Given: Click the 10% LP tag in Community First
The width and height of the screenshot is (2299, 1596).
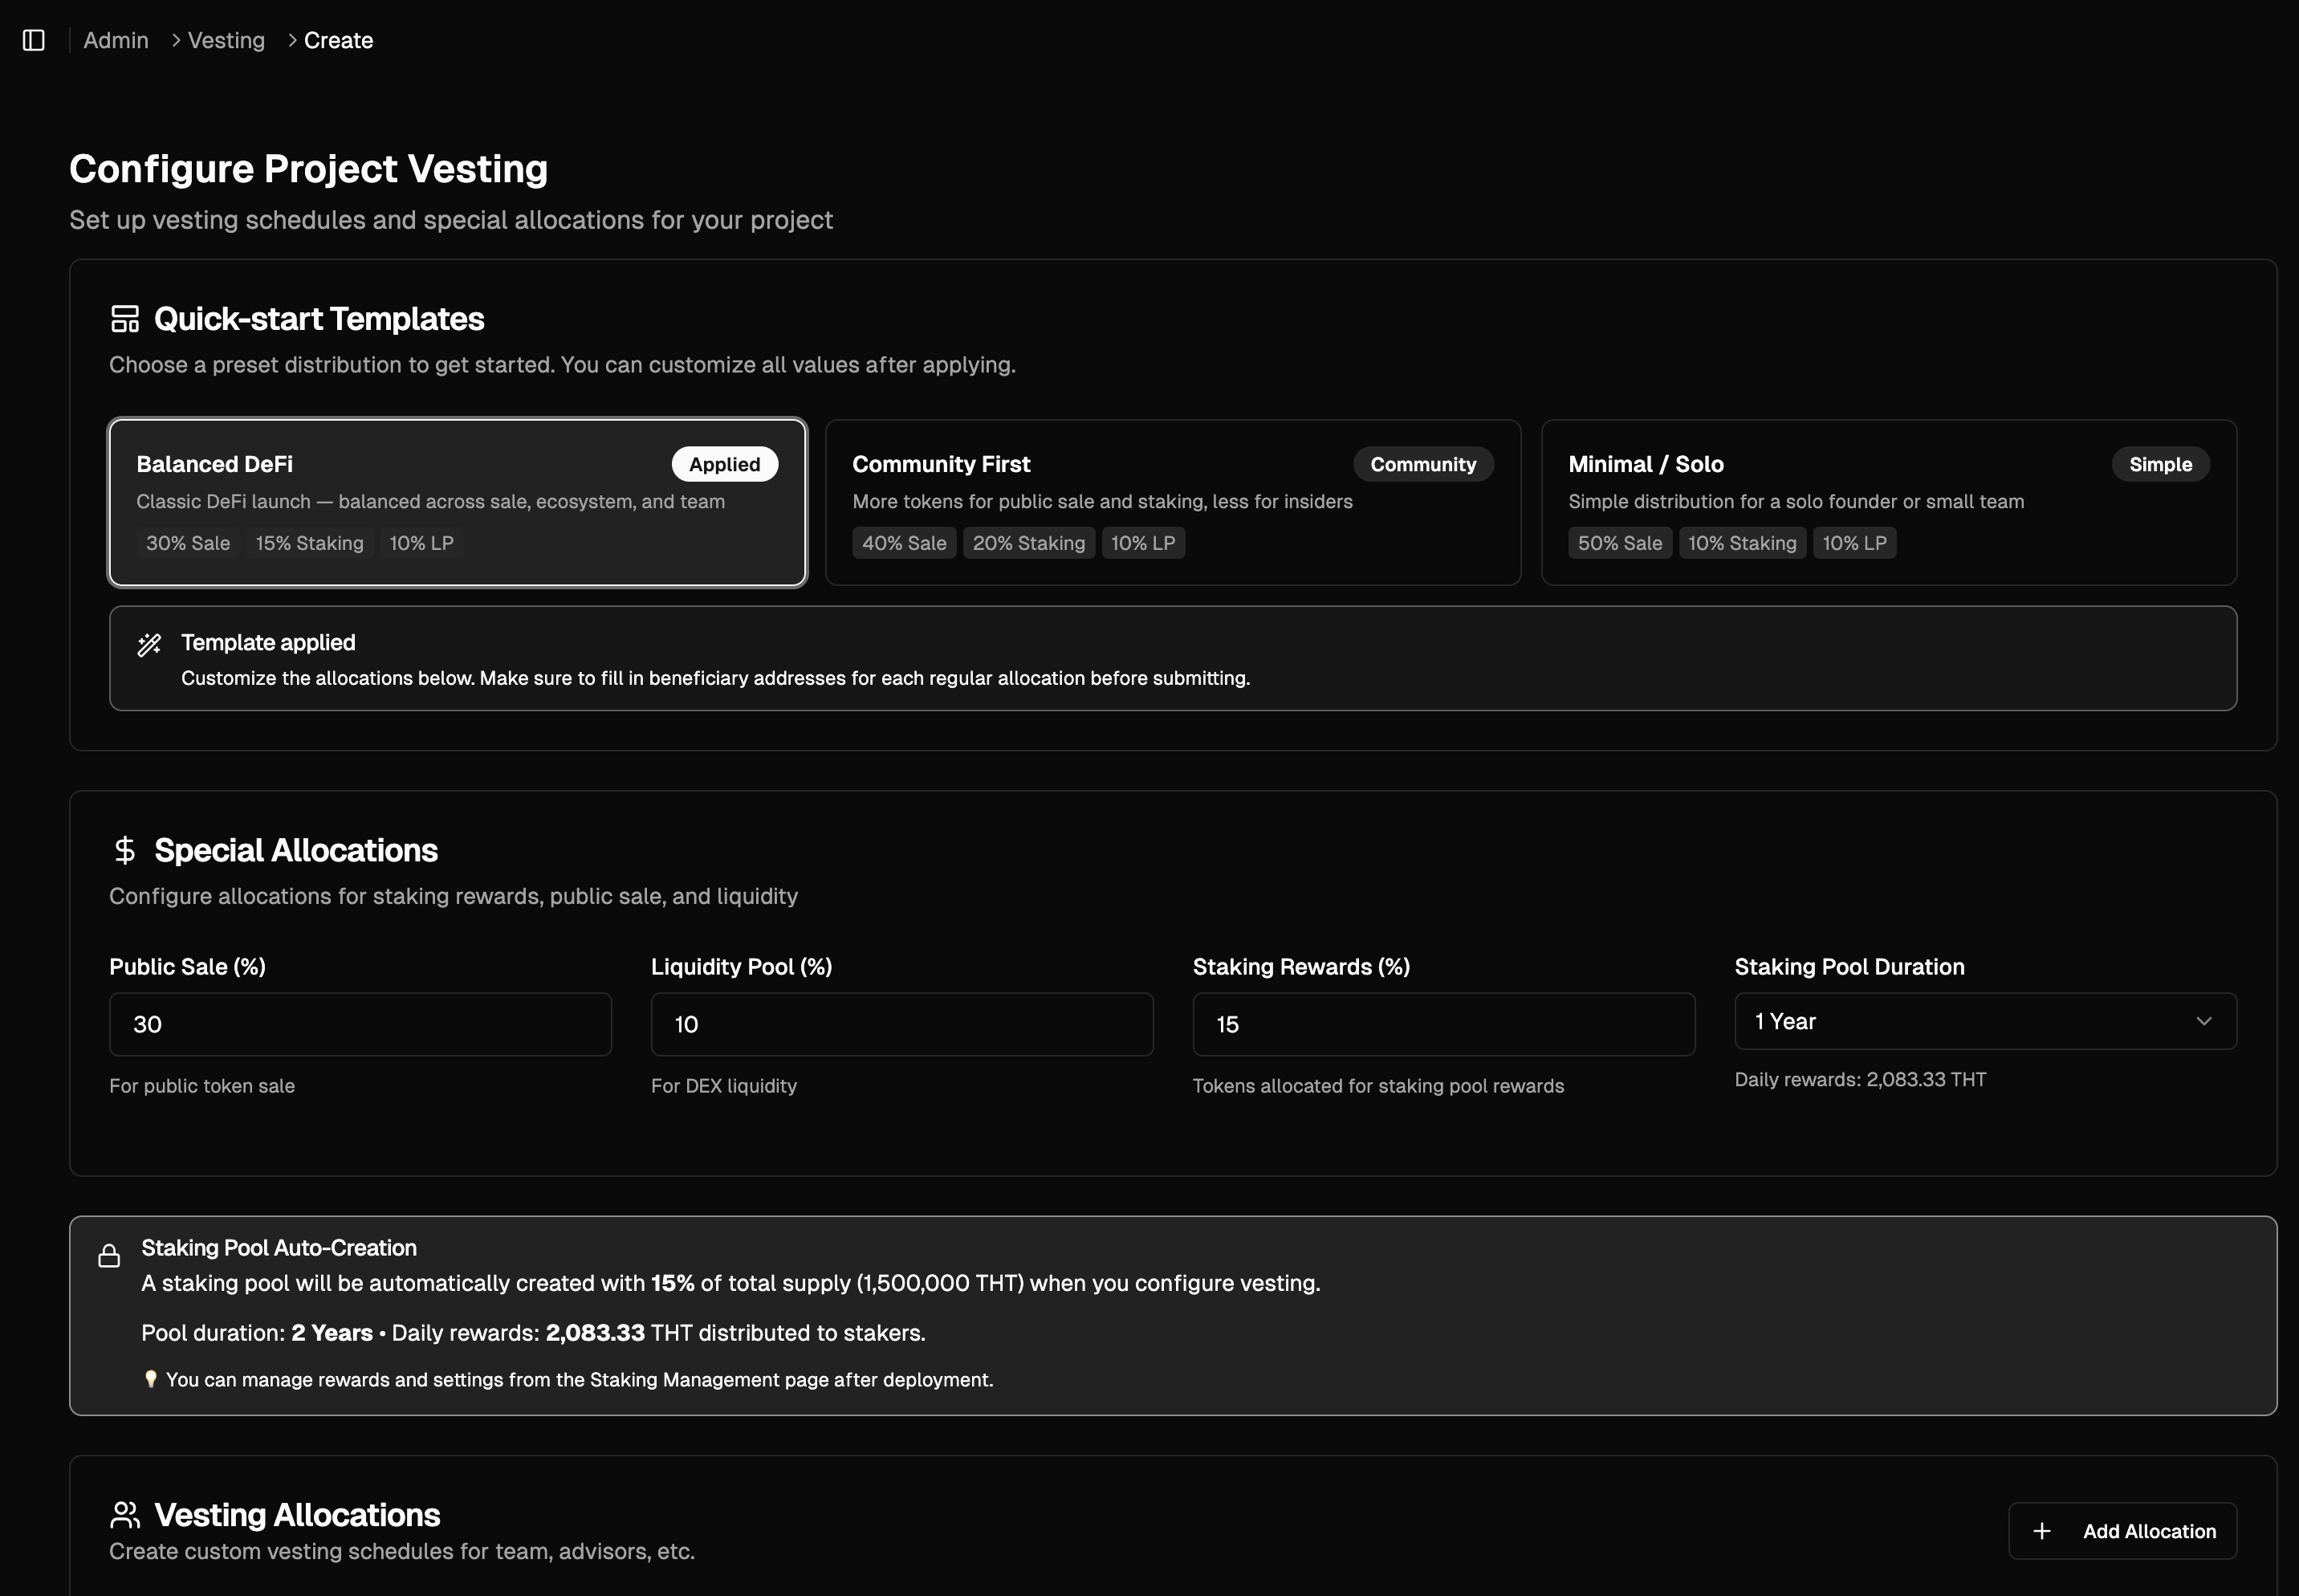Looking at the screenshot, I should pos(1143,543).
